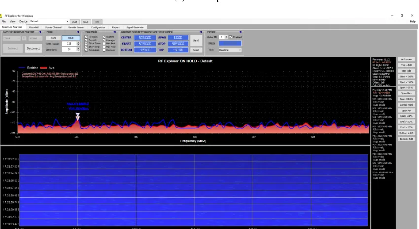Open the Device menu
This screenshot has width=419, height=229.
click(23, 21)
